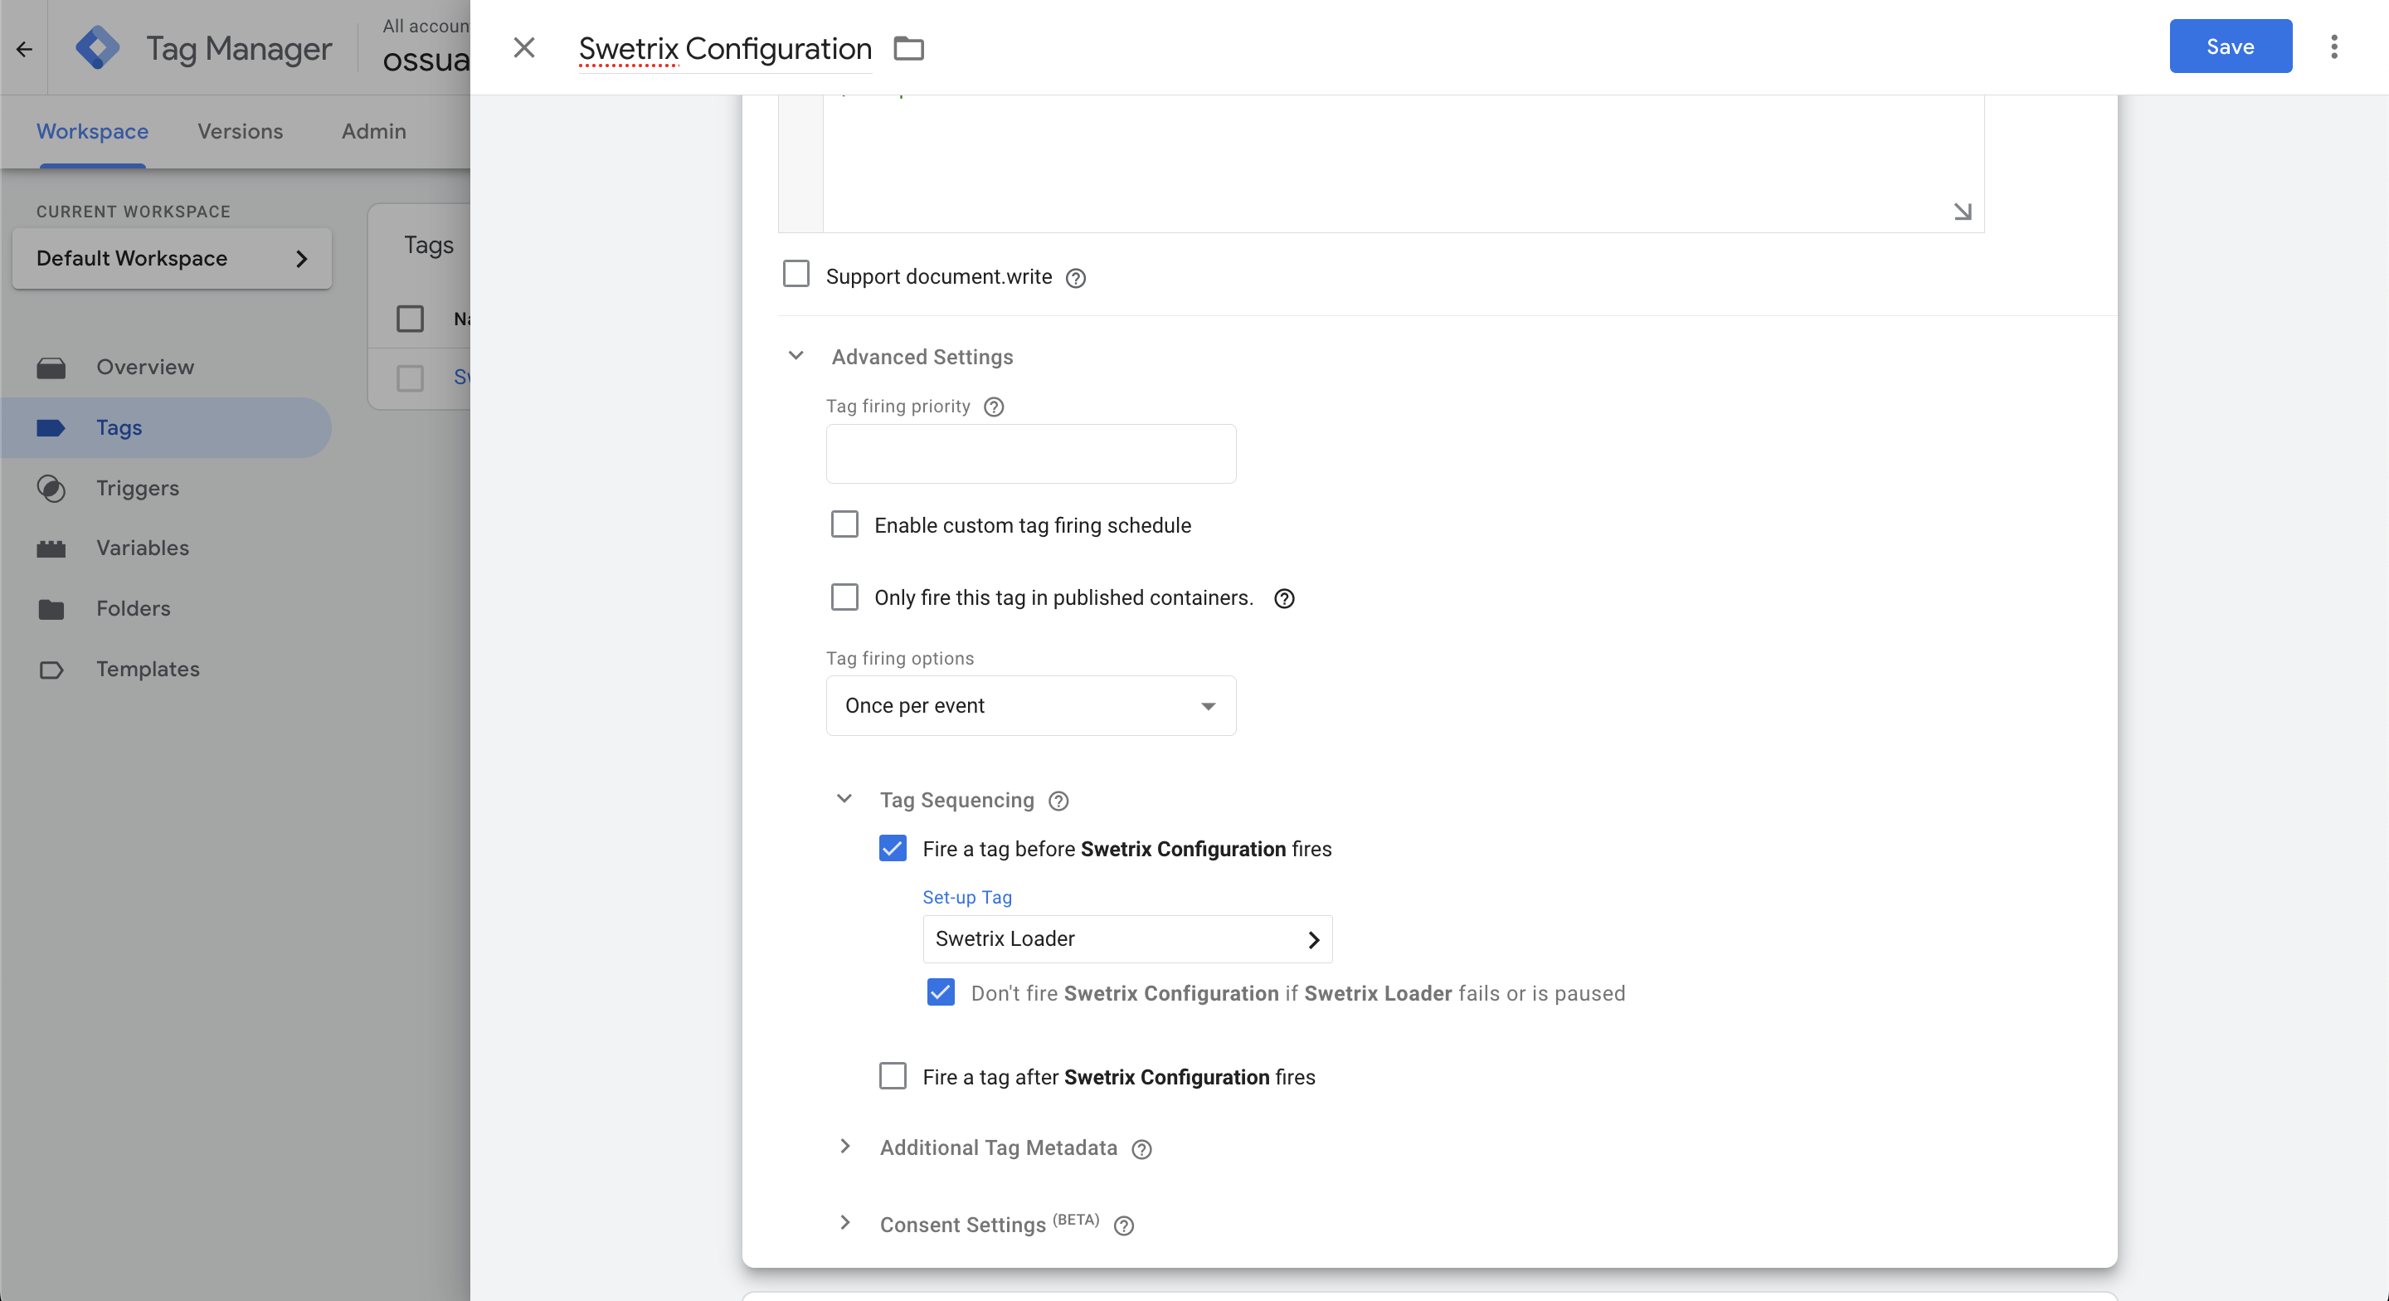Save the Swetrix Configuration tag
Screen dimensions: 2389x1301
[2229, 45]
